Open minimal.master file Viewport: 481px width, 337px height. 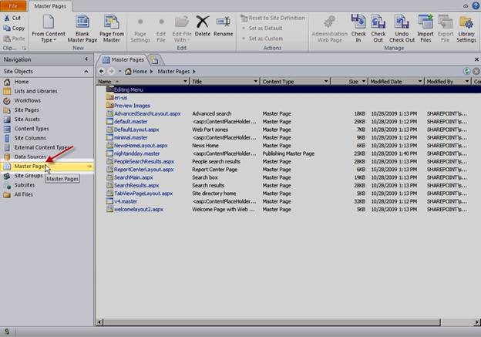131,137
